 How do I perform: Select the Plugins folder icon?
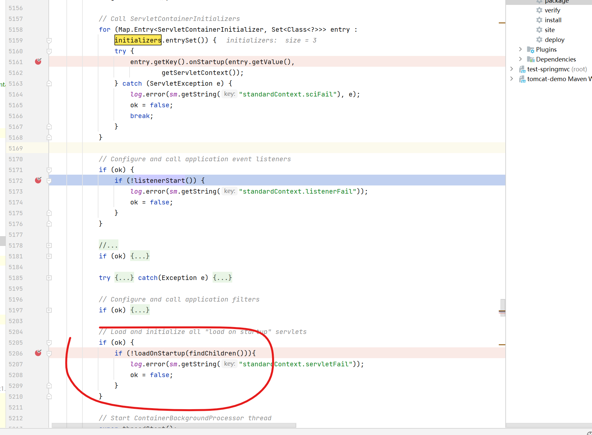531,50
